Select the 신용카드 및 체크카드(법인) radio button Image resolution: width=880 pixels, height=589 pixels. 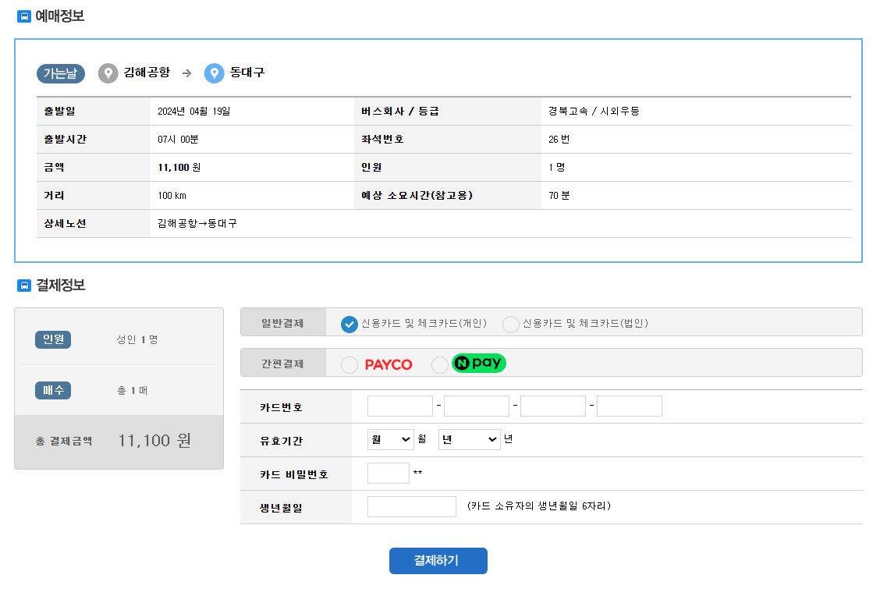[x=510, y=325]
